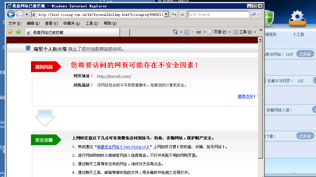Open the 页面(P) command bar menu
The height and width of the screenshot is (177, 316).
click(219, 32)
